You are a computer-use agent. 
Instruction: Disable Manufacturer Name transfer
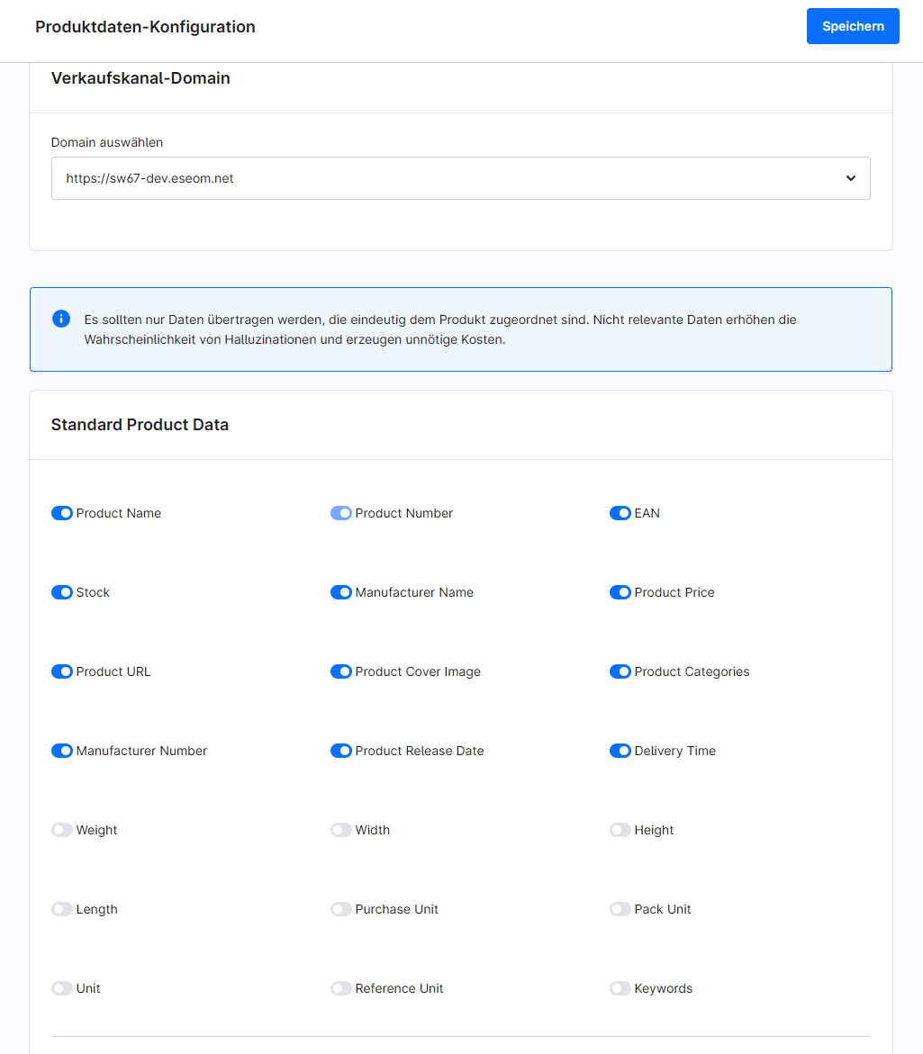340,592
